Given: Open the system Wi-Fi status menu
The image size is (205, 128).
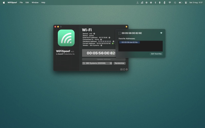Looking at the screenshot, I should click(x=170, y=3).
